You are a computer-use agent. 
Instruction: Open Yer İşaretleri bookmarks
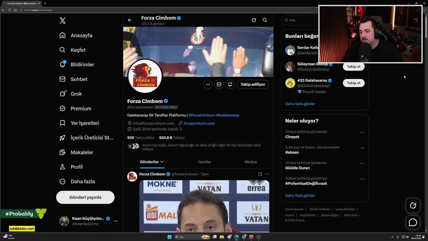80,123
